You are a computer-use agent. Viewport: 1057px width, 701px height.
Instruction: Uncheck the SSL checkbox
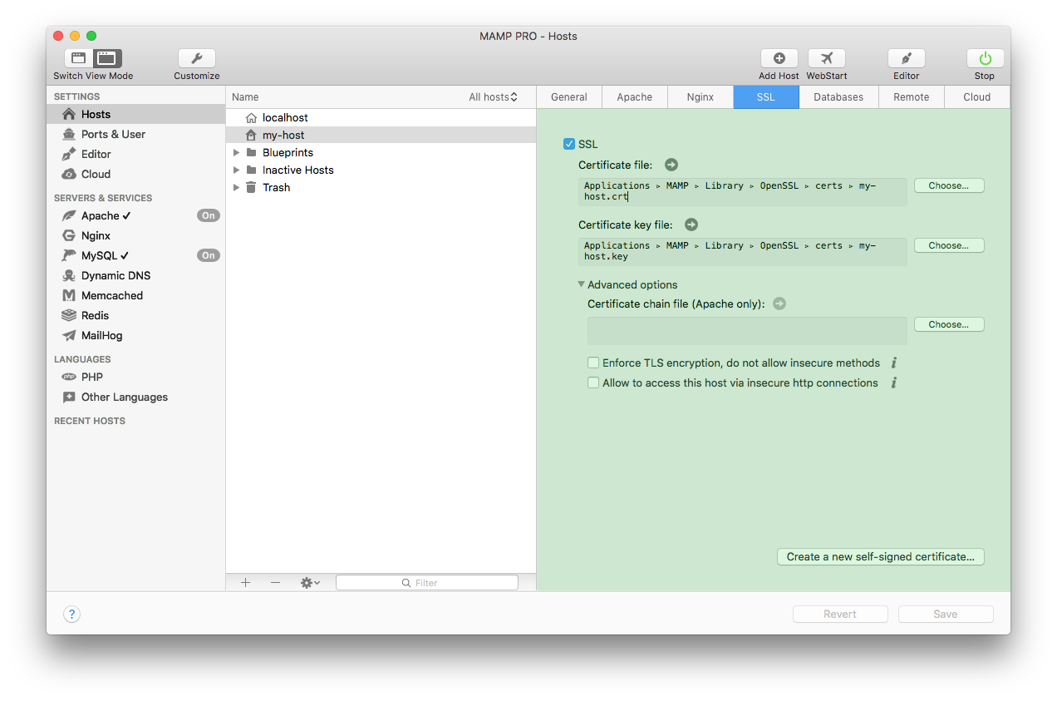point(569,144)
